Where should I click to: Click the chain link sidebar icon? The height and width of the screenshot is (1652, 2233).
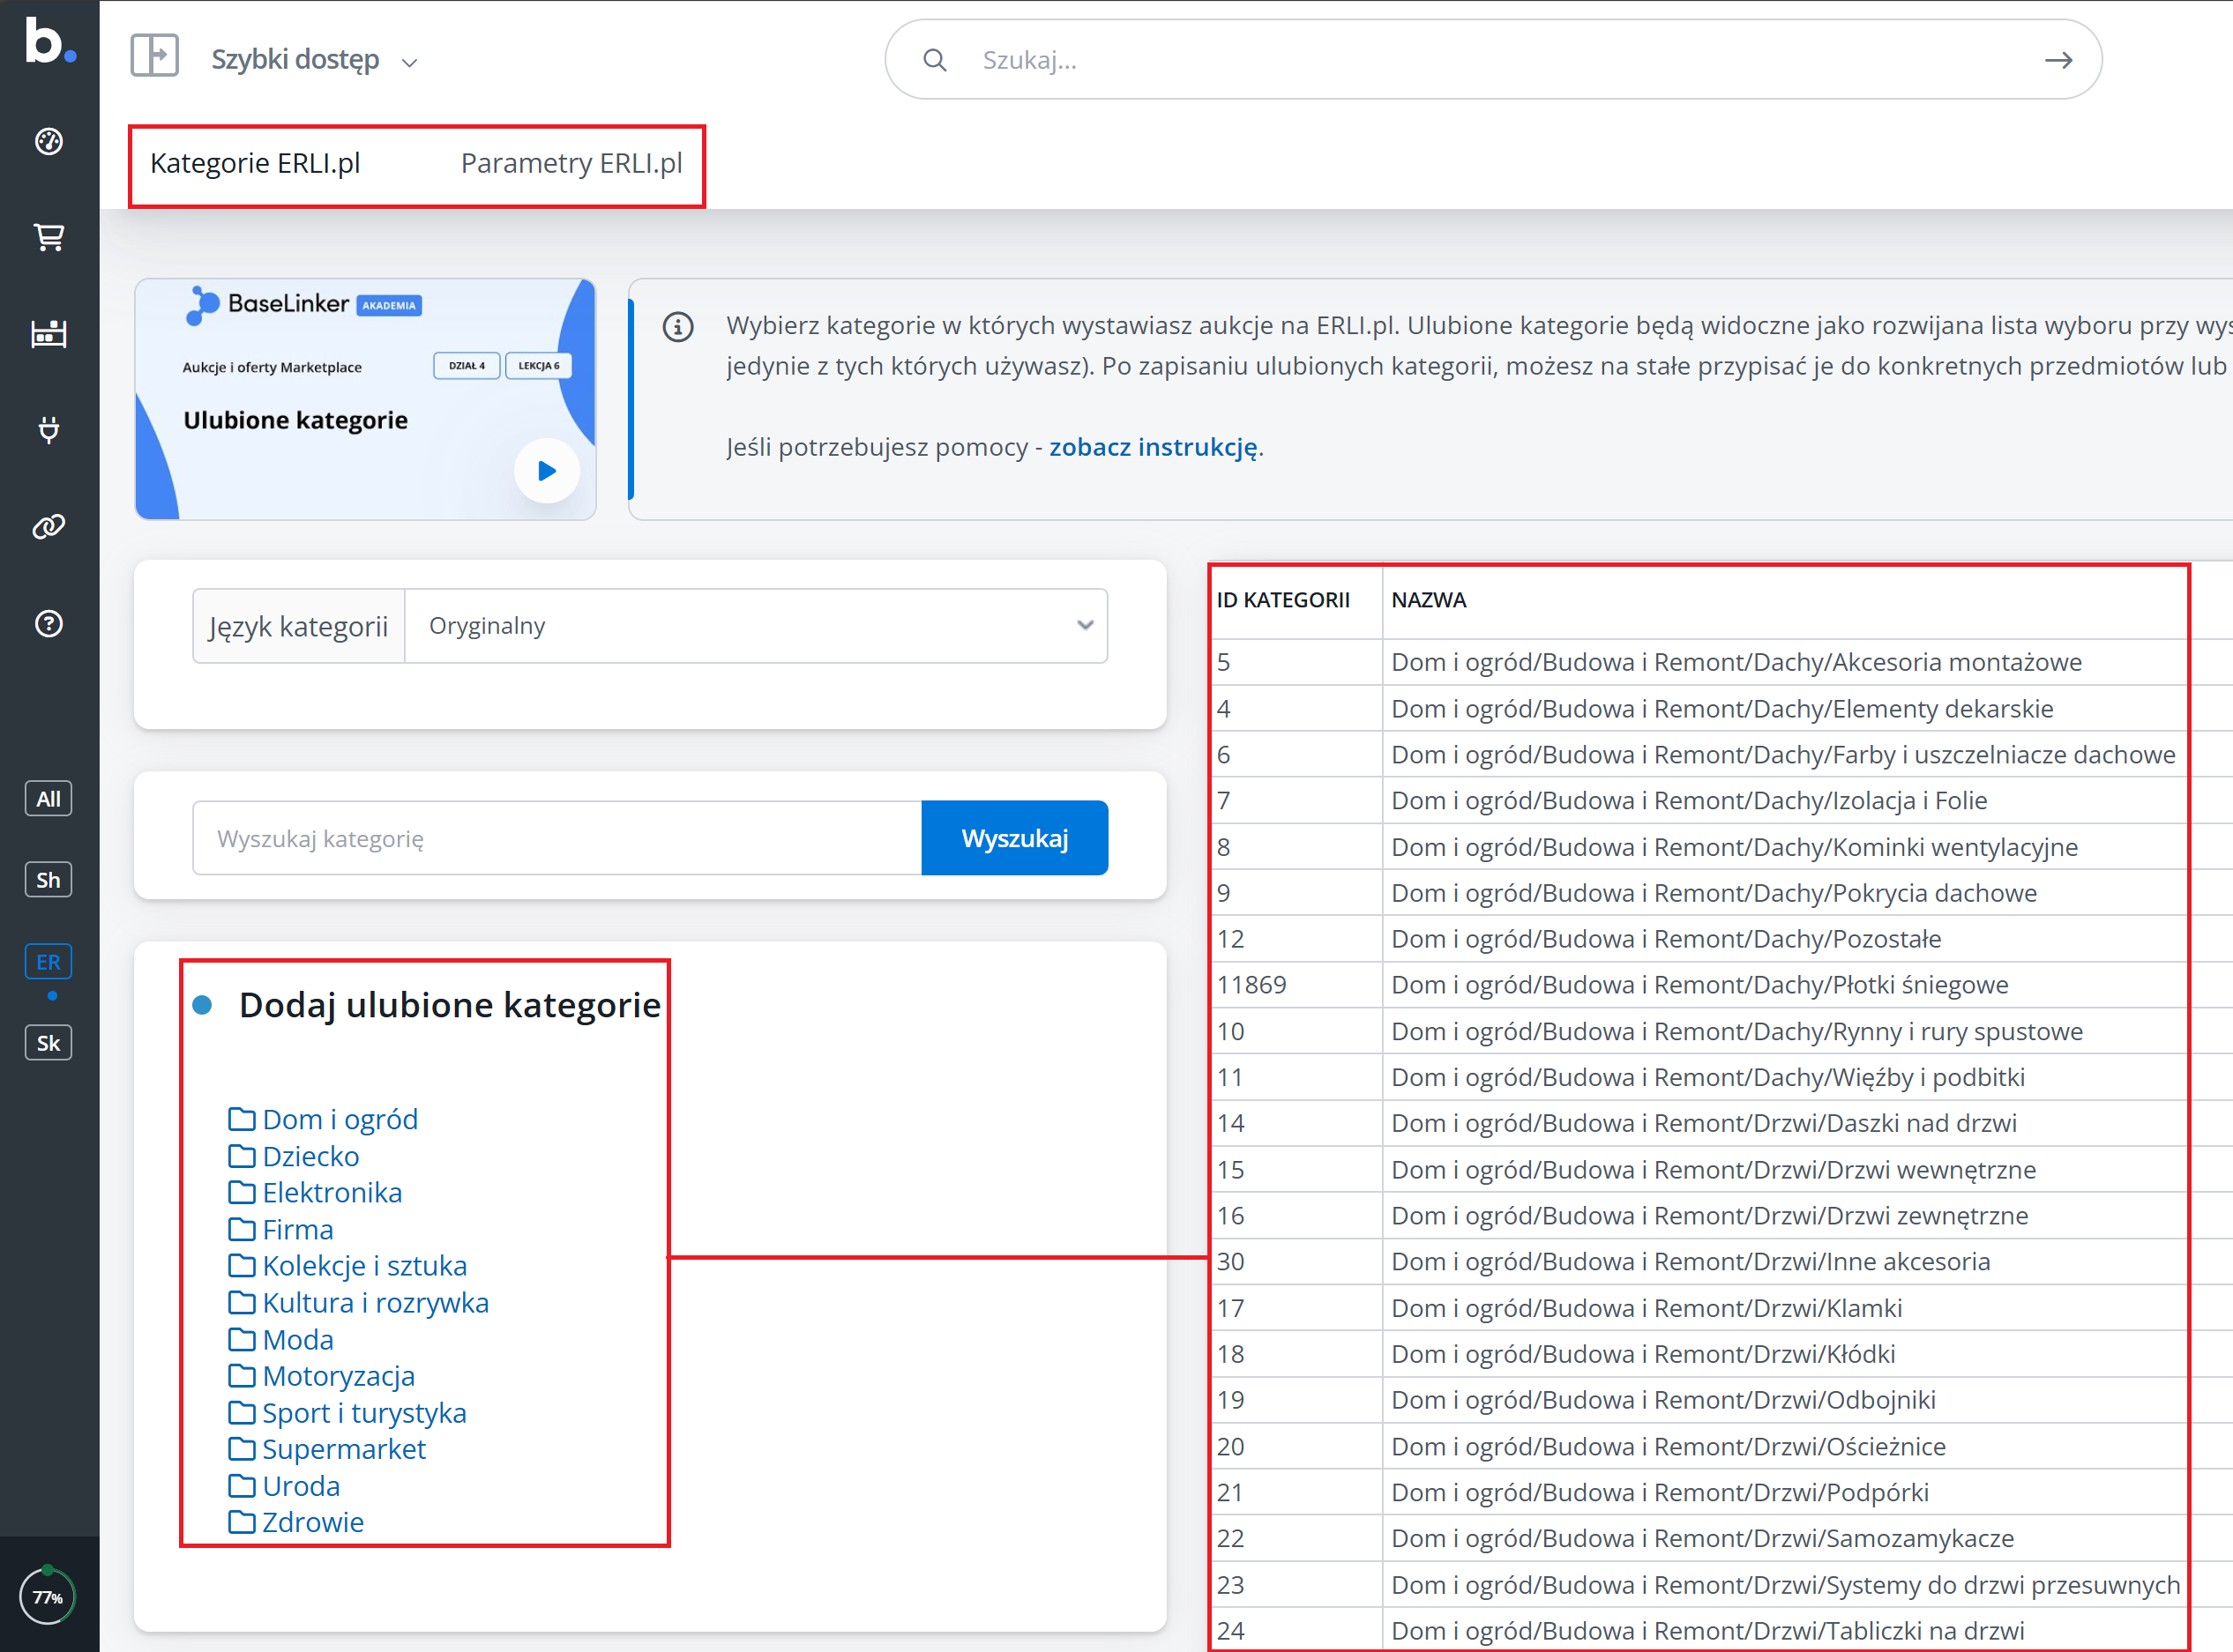click(x=49, y=526)
